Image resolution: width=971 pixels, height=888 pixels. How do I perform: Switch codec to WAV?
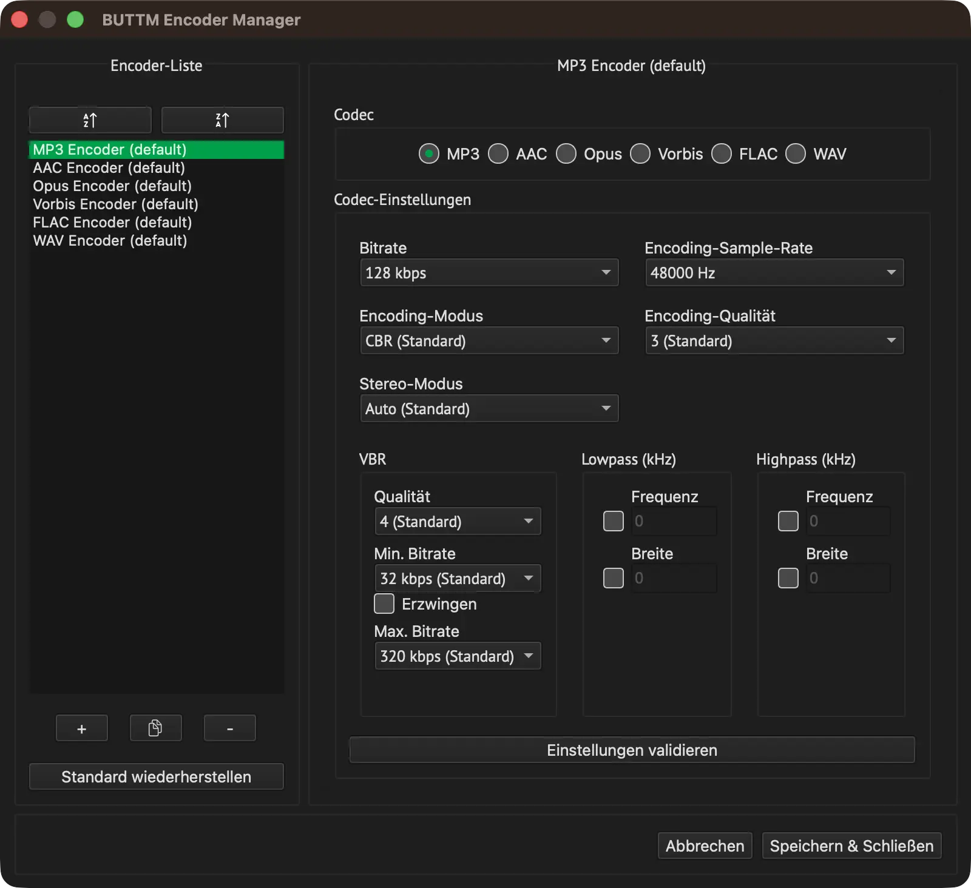coord(796,154)
